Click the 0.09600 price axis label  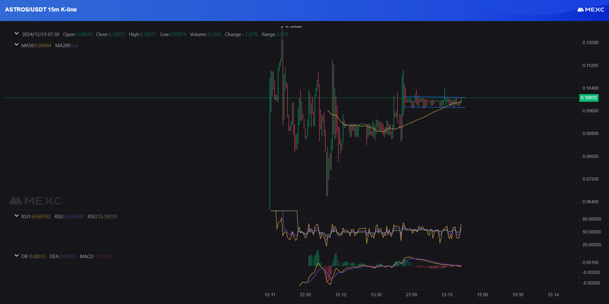[x=590, y=111]
